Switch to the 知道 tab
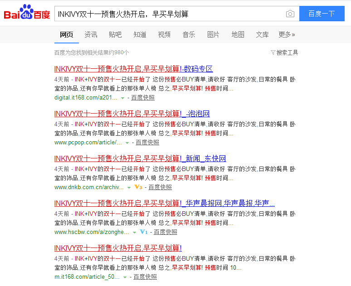Viewport: 351px width, 286px height. 140,35
